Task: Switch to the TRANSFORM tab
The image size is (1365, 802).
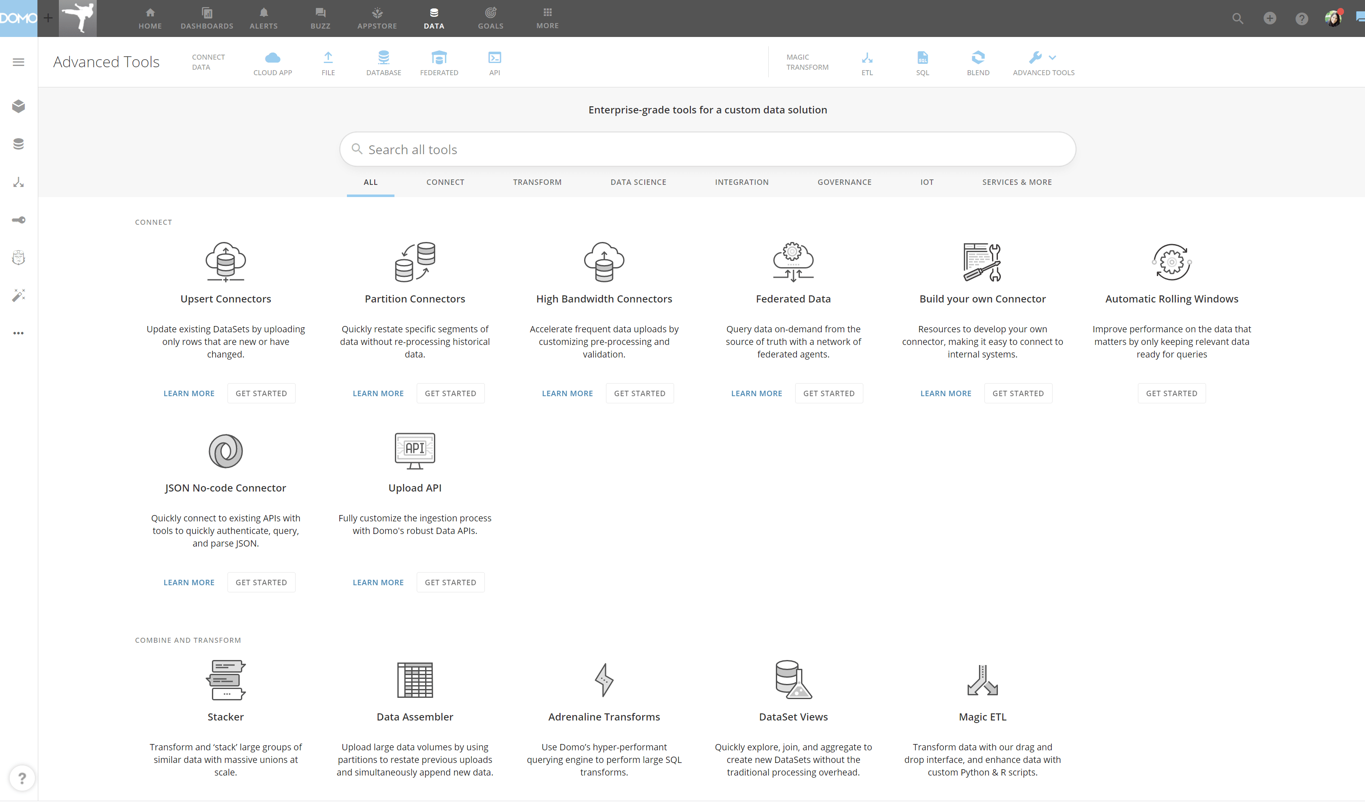Action: click(x=537, y=182)
